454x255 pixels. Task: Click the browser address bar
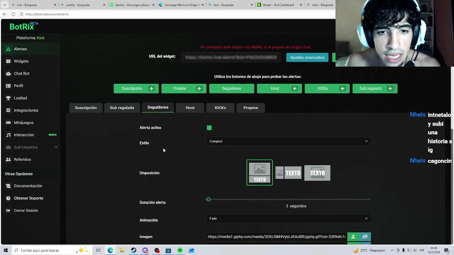177,14
